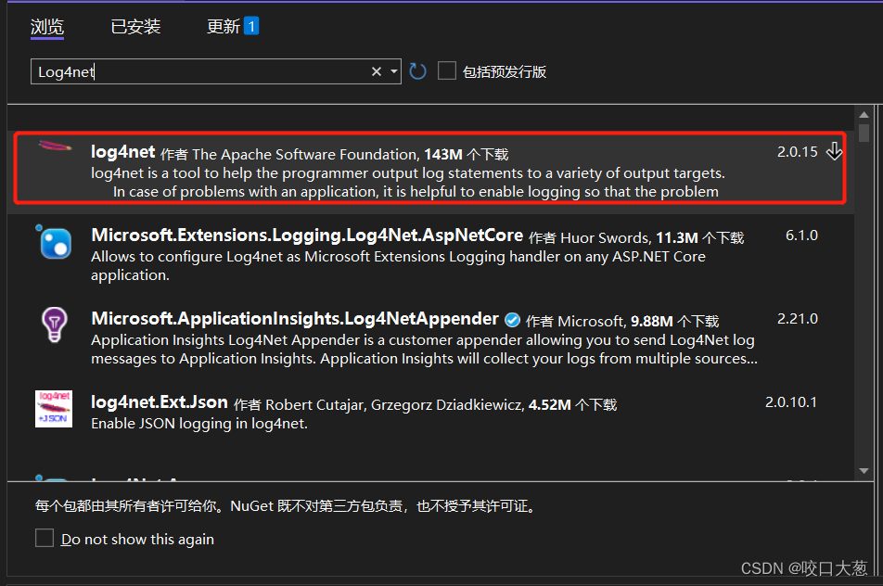This screenshot has width=883, height=586.
Task: Click the refresh icon next to search box
Action: (417, 71)
